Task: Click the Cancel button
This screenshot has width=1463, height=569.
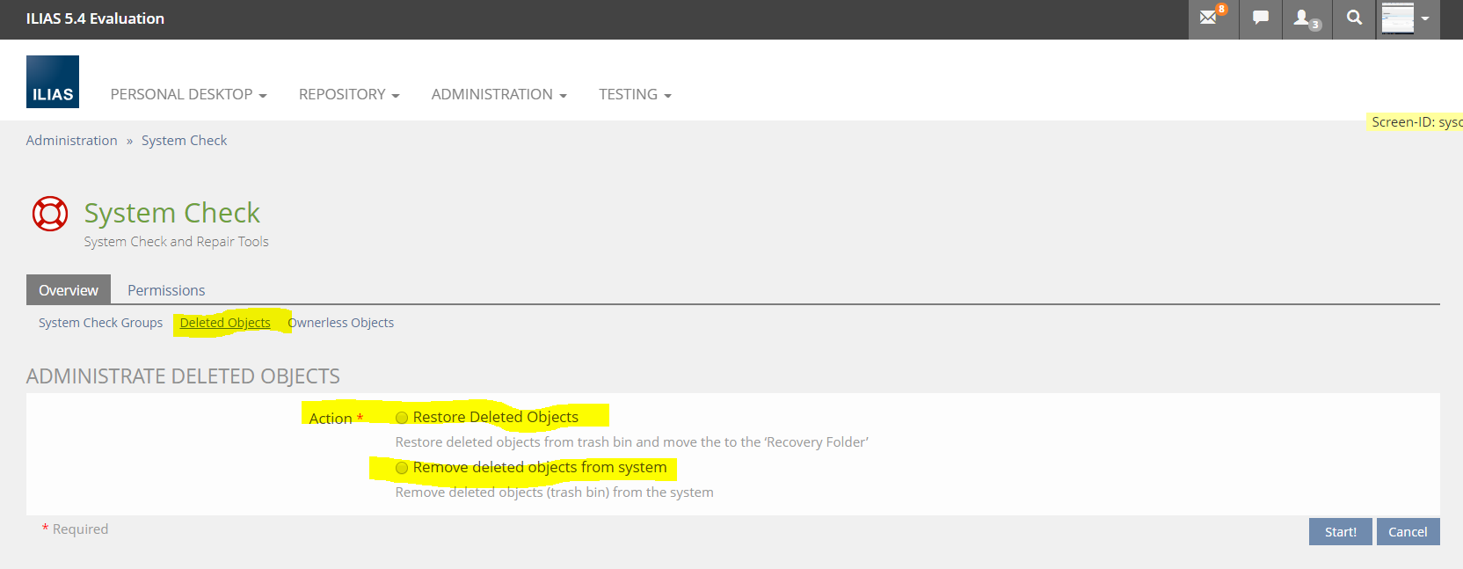Action: [1408, 532]
